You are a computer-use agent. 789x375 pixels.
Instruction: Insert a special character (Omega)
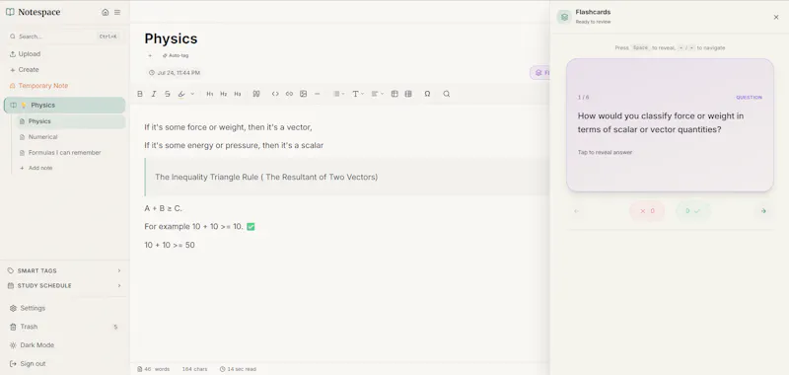click(427, 94)
